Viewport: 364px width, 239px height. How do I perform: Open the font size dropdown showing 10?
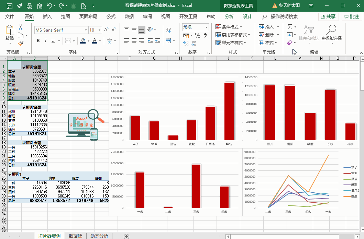[x=99, y=30]
